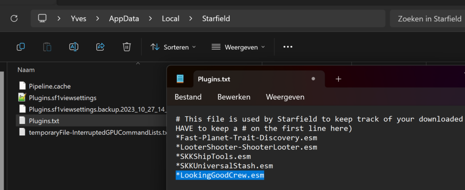Screen dimensions: 465x190
Task: Open the Weergeven dropdown in Explorer toolbar
Action: point(238,47)
